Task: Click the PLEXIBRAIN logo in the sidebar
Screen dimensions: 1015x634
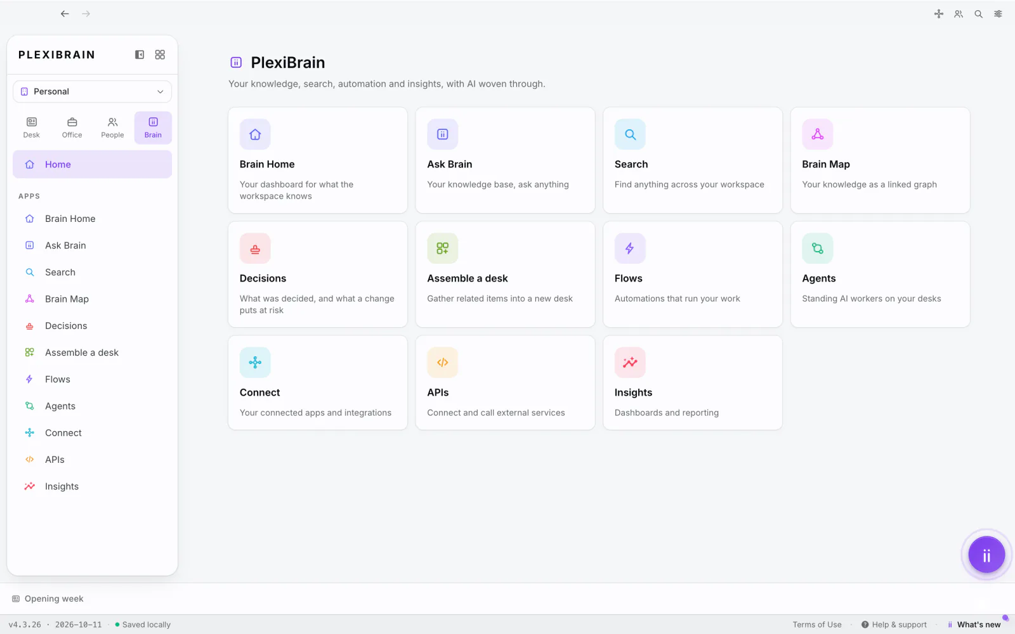Action: point(56,55)
